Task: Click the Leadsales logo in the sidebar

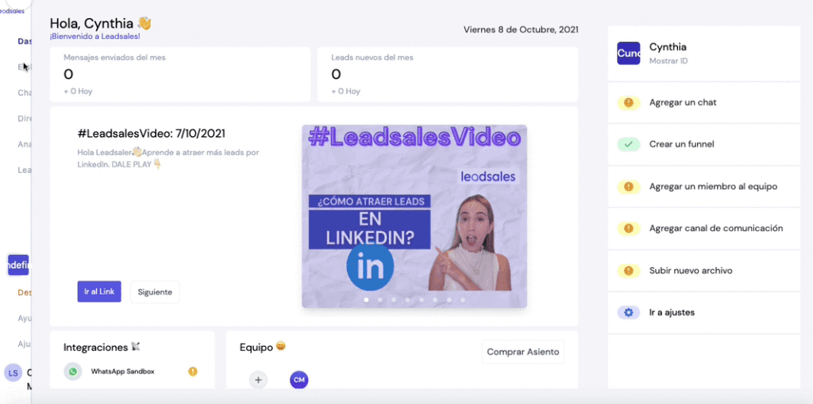Action: (12, 11)
